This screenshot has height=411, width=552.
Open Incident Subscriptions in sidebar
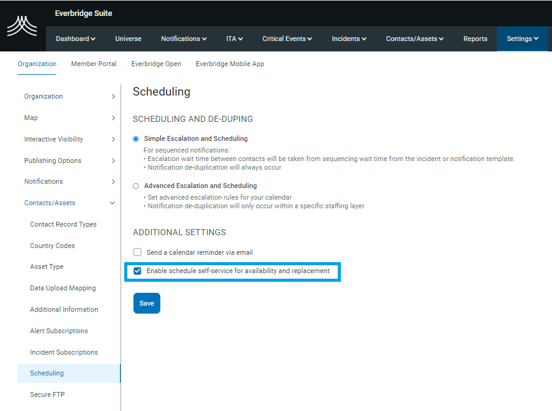click(x=64, y=352)
